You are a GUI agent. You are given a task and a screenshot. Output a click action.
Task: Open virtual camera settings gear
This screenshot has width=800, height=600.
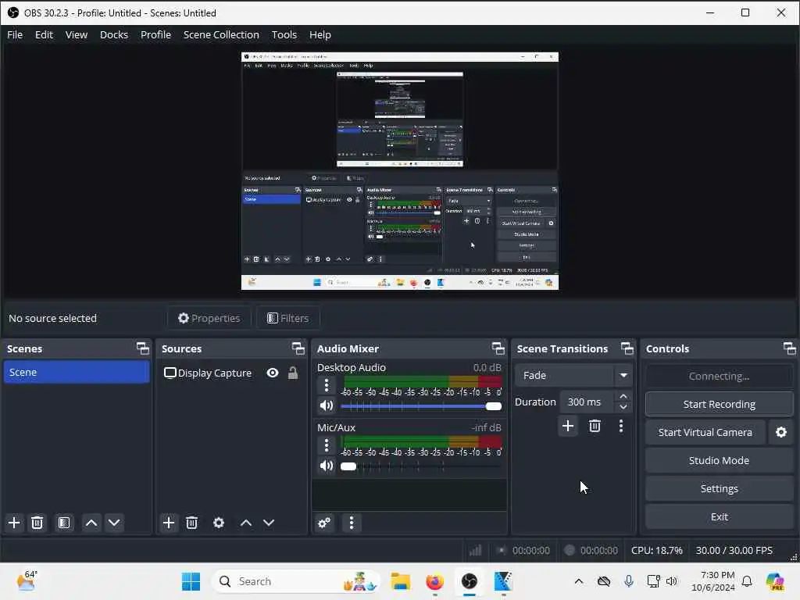click(x=781, y=432)
